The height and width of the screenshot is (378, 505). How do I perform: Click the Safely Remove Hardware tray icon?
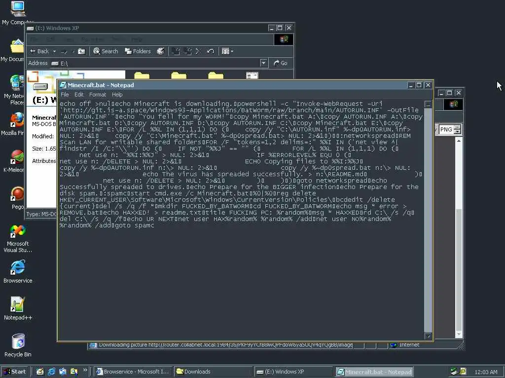tap(454, 372)
